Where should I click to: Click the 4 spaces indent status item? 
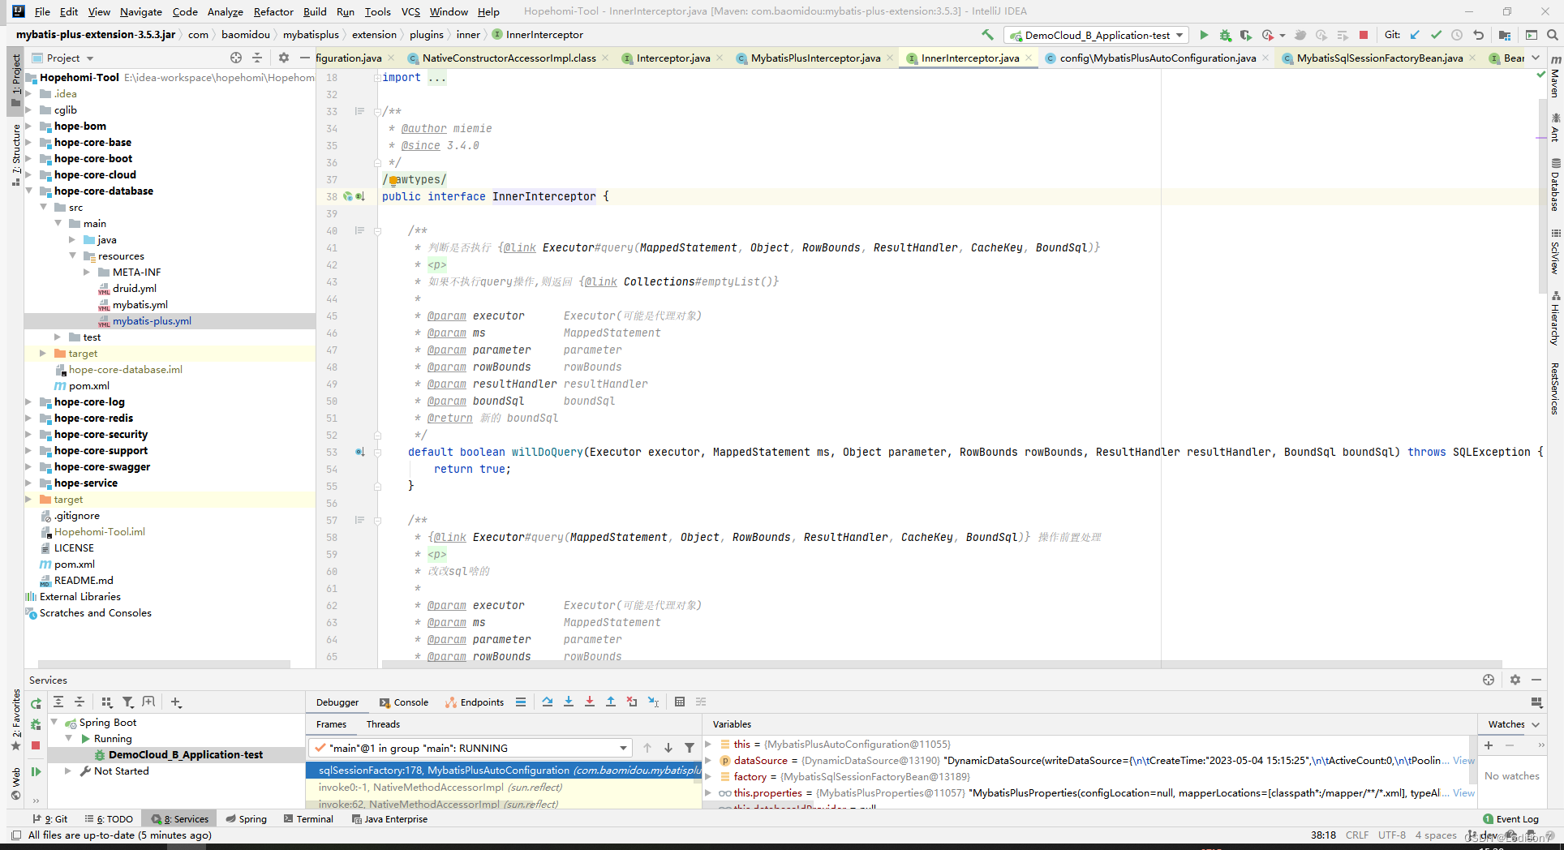tap(1436, 835)
